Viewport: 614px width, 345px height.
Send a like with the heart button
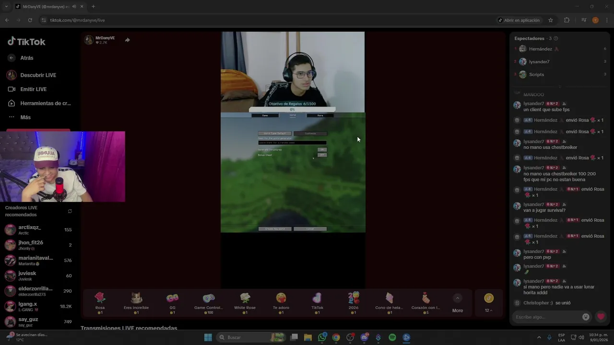(x=601, y=317)
